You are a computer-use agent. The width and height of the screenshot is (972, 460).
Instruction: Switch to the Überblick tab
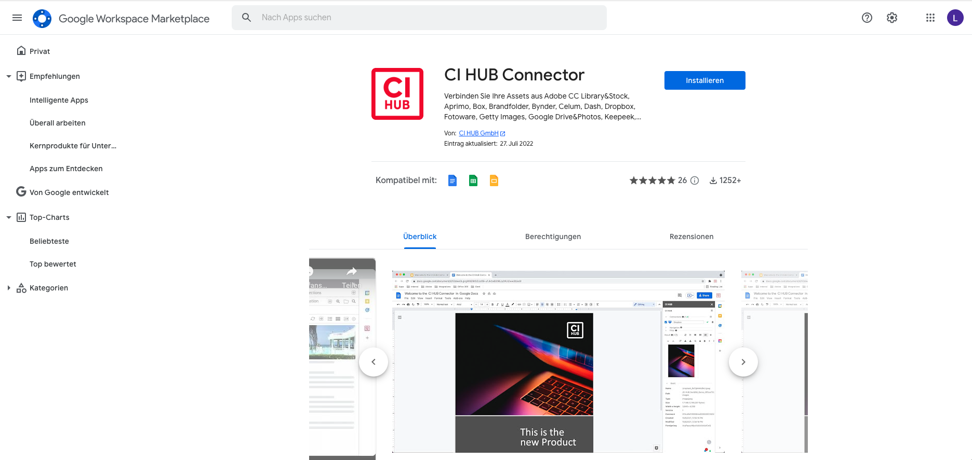(x=420, y=236)
